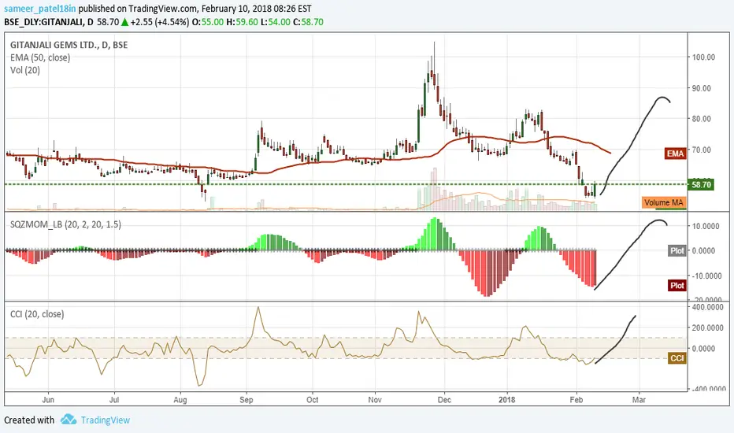The image size is (734, 433).
Task: Click the Sep label on time axis
Action: 247,400
